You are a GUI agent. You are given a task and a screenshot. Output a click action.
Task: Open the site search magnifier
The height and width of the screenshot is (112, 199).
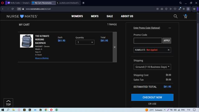(x=175, y=16)
